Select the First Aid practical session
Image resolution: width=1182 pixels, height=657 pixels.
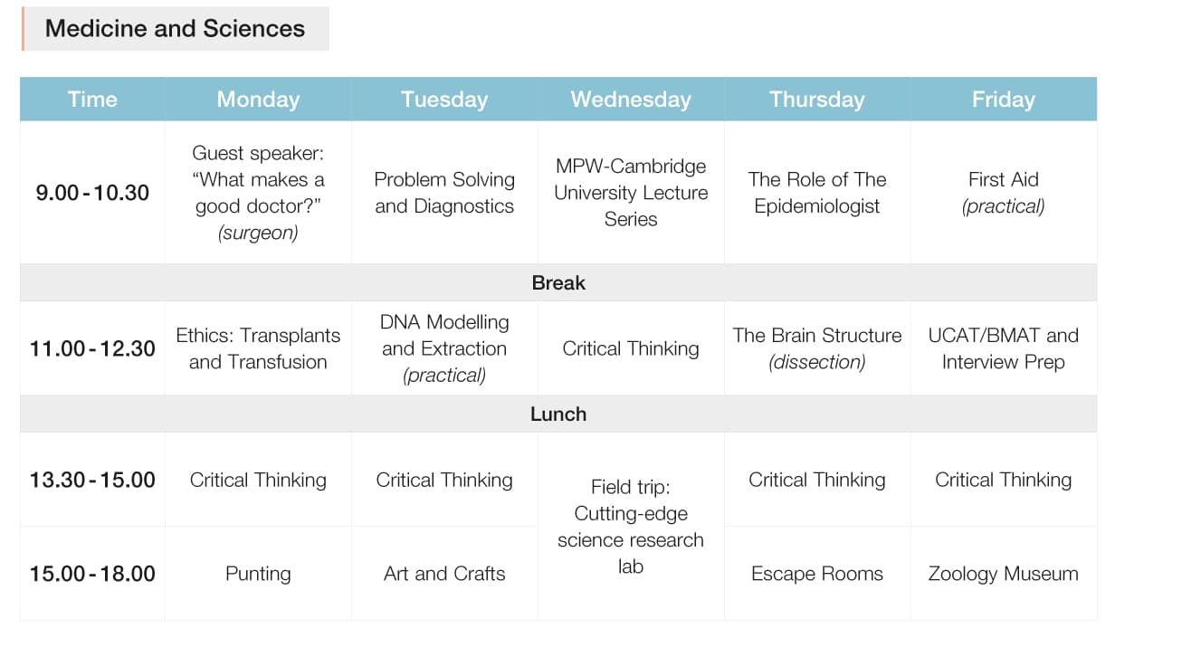[x=1003, y=193]
